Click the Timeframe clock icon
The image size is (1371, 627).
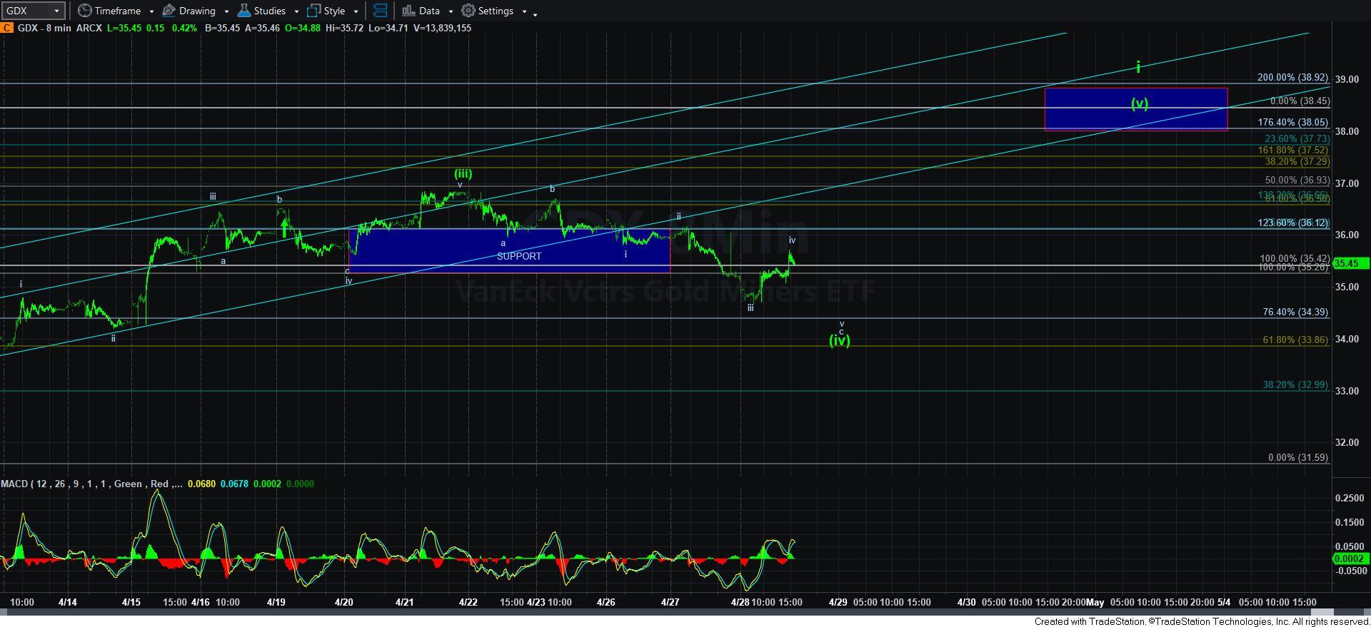[84, 11]
